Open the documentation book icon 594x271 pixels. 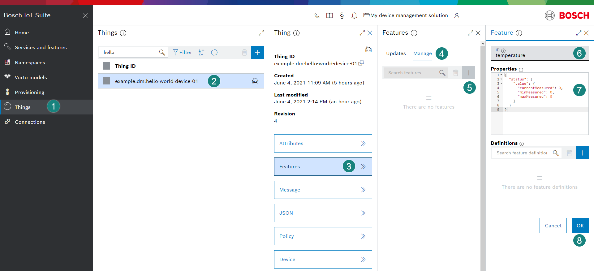[x=329, y=15]
